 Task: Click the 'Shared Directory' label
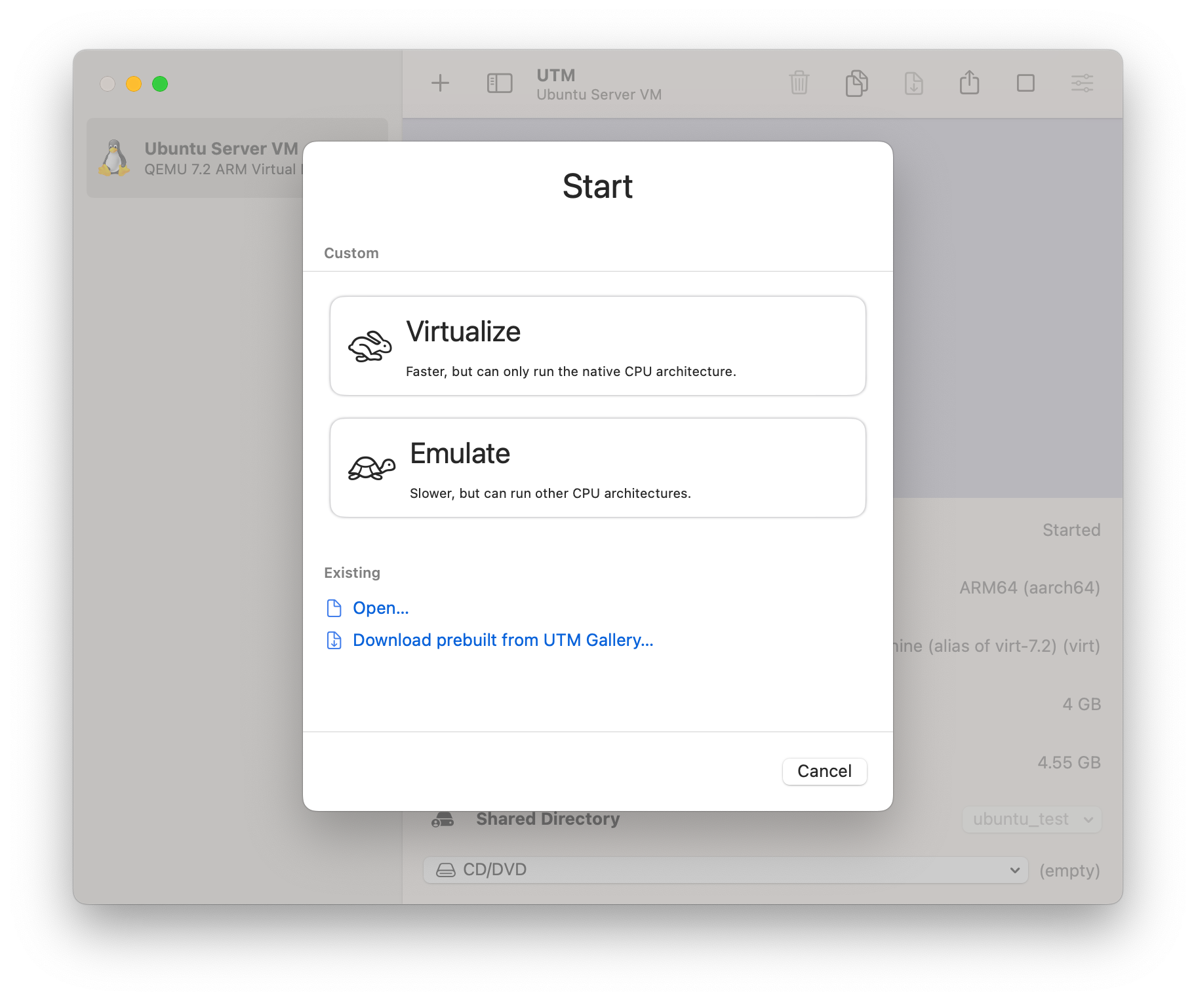tap(548, 819)
